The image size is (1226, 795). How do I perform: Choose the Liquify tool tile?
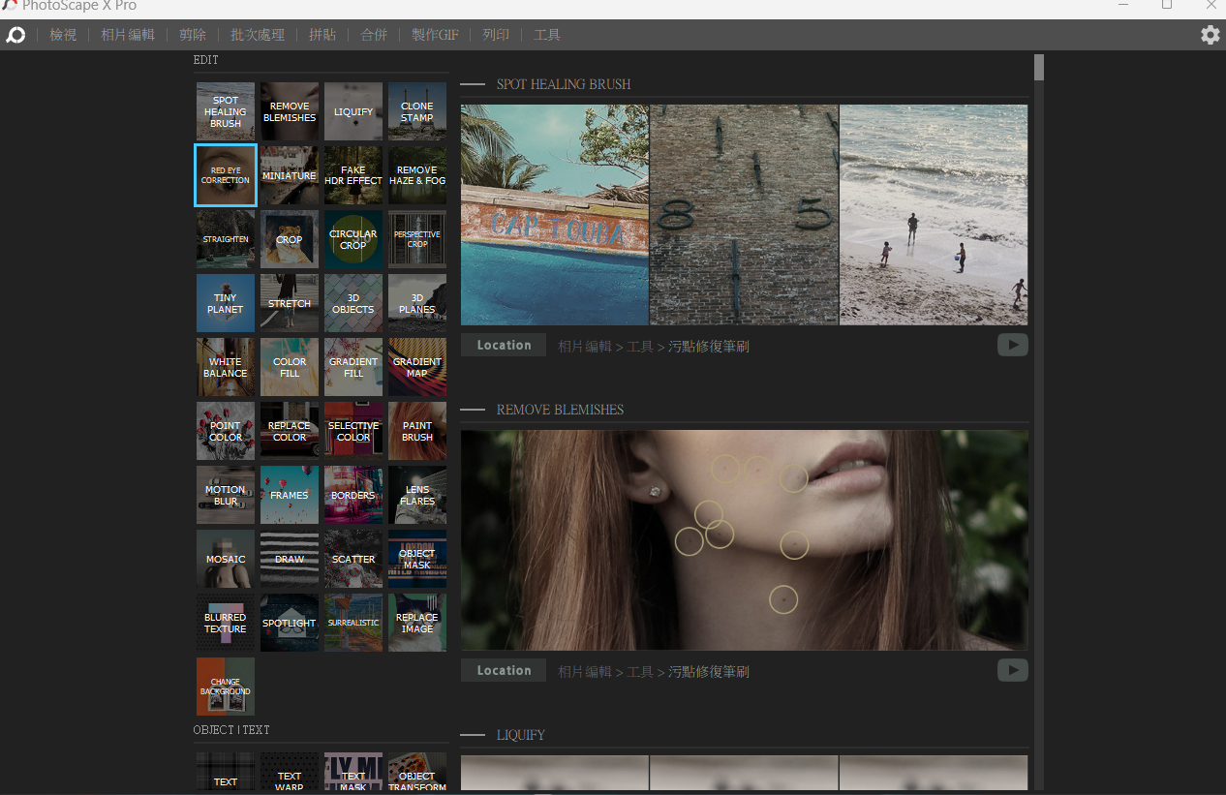click(x=353, y=111)
